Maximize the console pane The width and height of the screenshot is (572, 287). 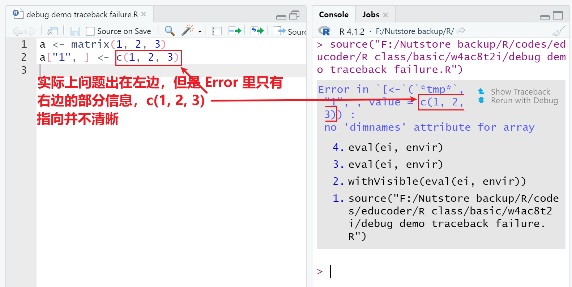558,16
